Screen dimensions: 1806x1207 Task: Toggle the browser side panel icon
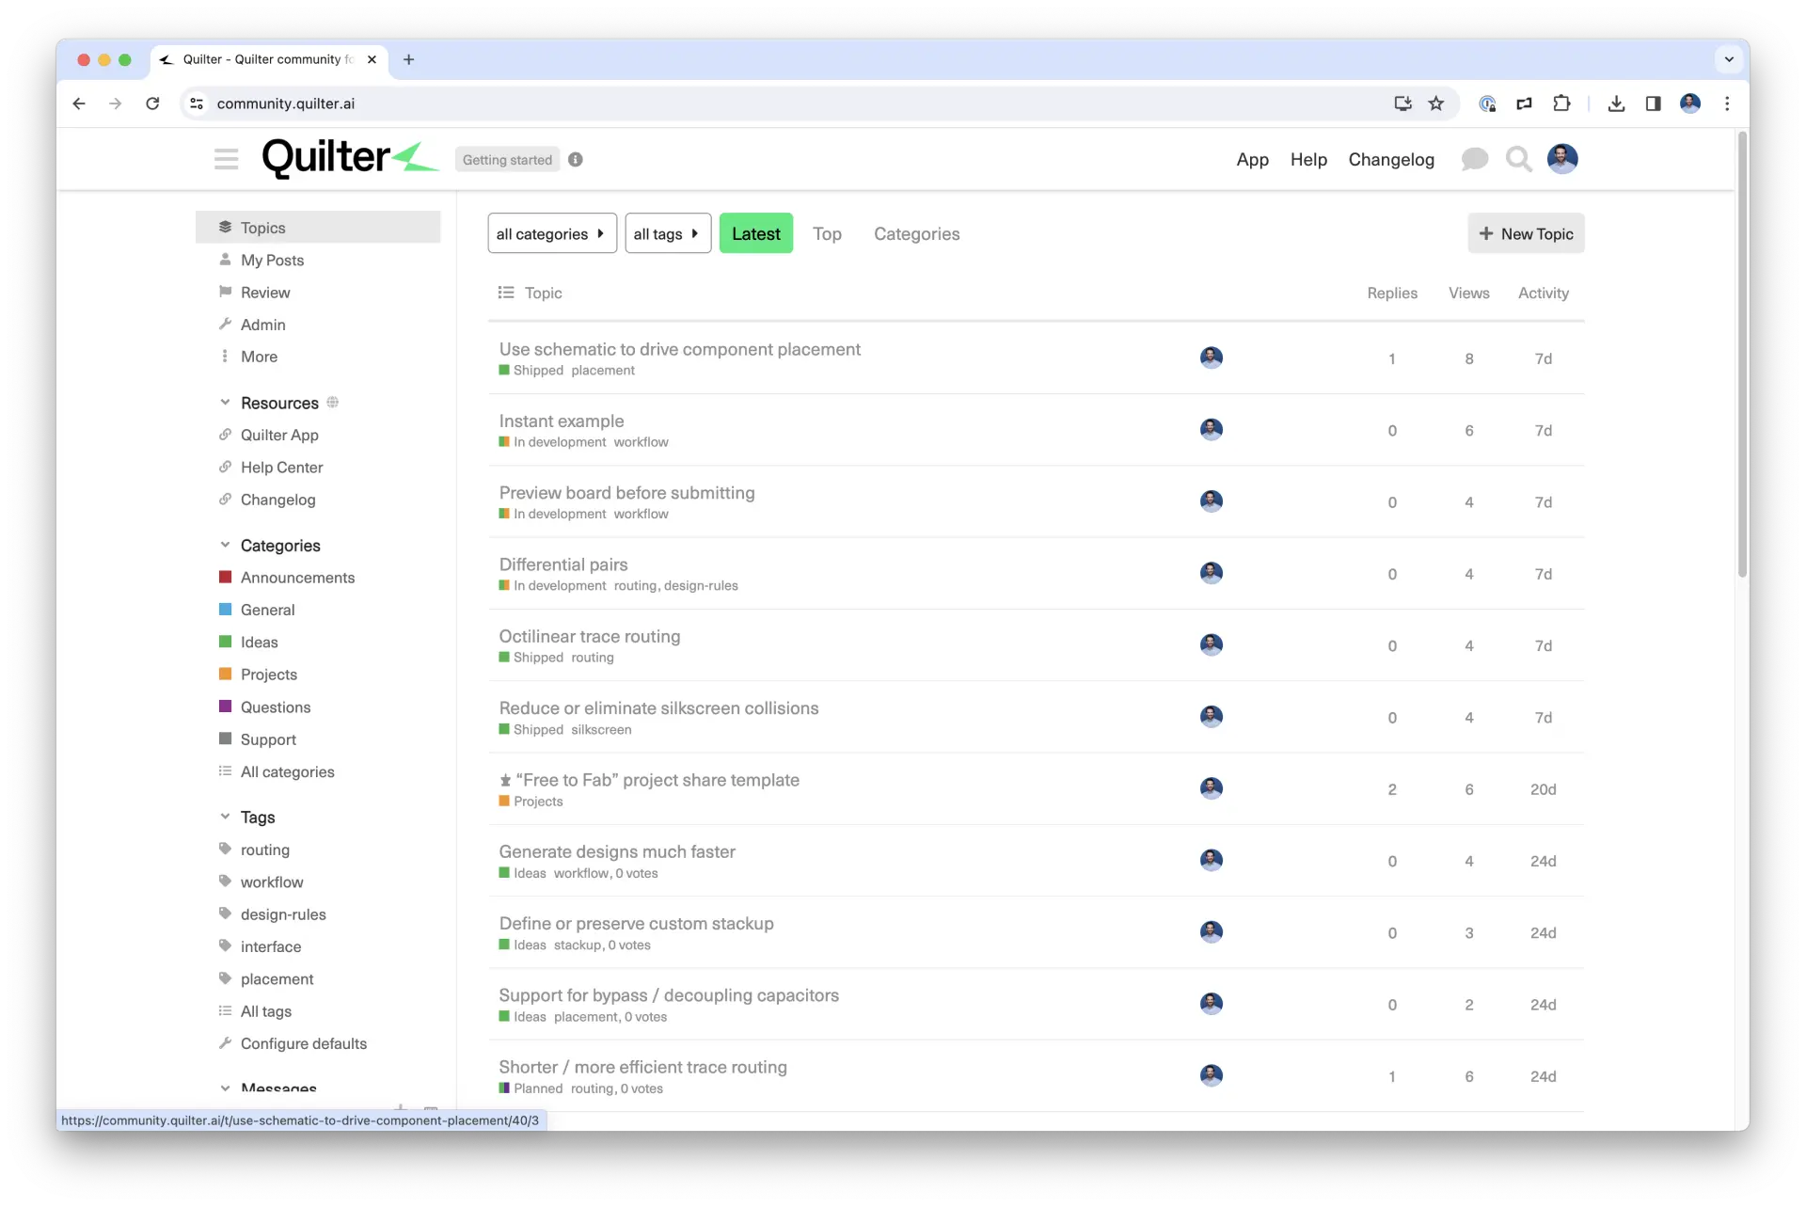pos(1653,103)
